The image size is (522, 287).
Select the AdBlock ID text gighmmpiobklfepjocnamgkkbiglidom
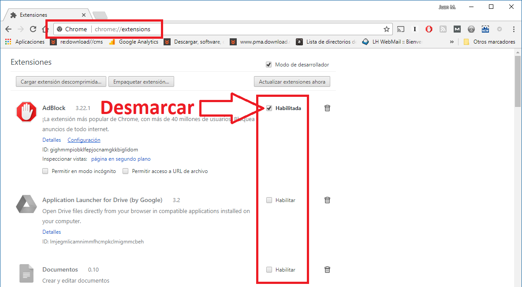94,150
